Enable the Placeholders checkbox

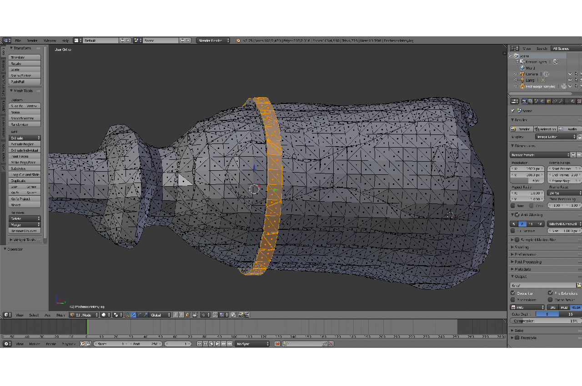pos(513,300)
